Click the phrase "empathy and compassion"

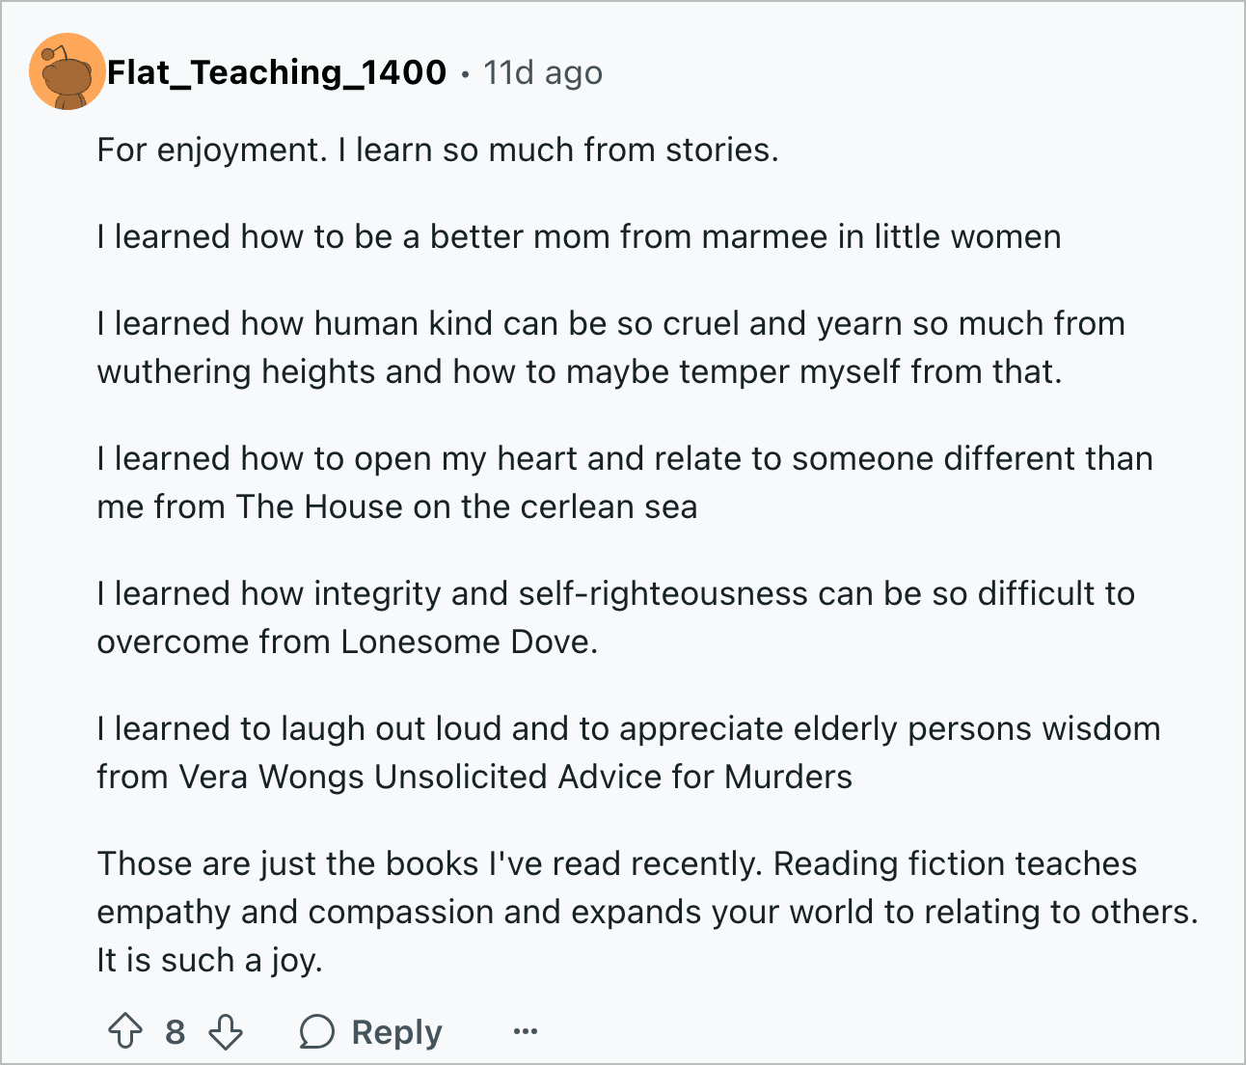(295, 912)
